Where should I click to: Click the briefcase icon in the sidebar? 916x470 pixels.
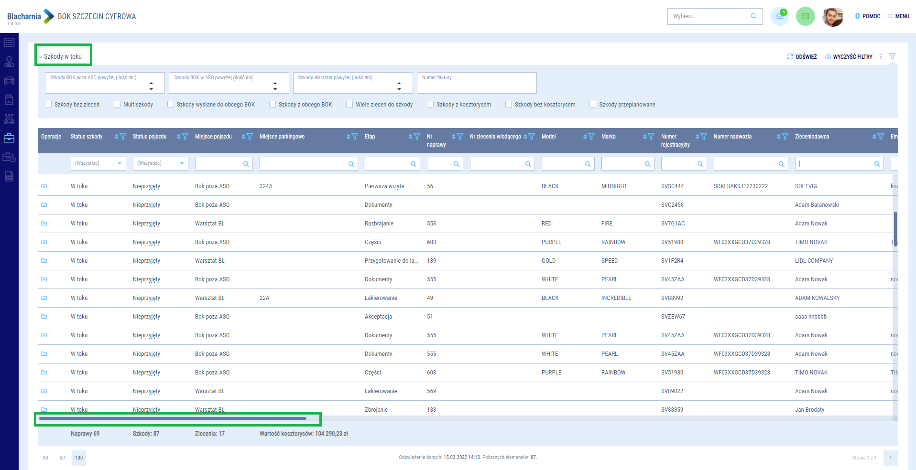pyautogui.click(x=9, y=138)
